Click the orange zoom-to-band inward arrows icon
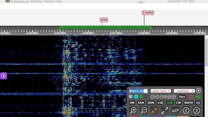 154,110
